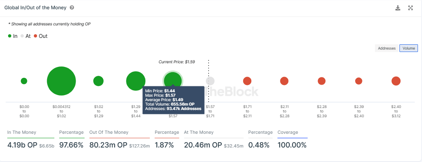This screenshot has height=162, width=422.
Task: Click the gray at-the-money bubble
Action: 210,81
